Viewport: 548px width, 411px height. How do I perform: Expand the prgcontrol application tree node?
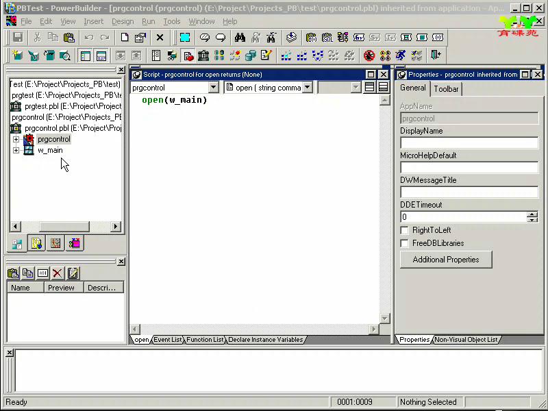coord(16,140)
